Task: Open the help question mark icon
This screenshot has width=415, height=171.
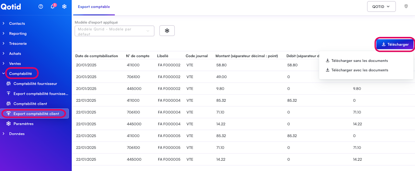Action: tap(41, 6)
